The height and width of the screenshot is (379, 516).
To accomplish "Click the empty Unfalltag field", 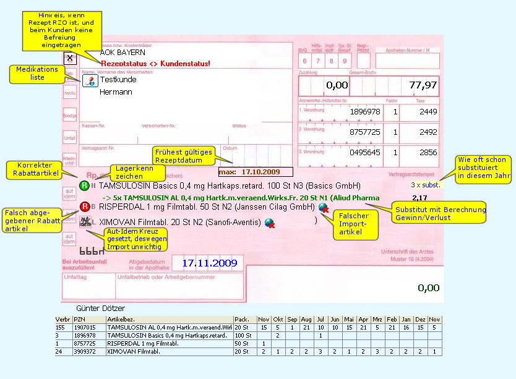I will coord(89,286).
